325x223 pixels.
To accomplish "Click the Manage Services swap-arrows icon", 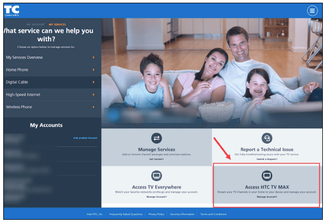I will click(156, 138).
